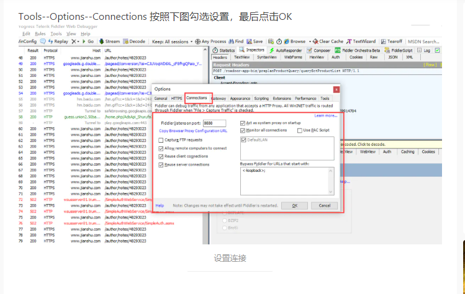
Task: Switch to Performance options tab
Action: [x=305, y=99]
